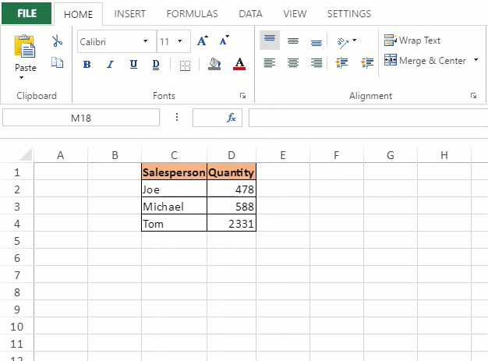Screen dimensions: 488x361
Task: Expand the Merge & Center dropdown arrow
Action: [x=476, y=59]
